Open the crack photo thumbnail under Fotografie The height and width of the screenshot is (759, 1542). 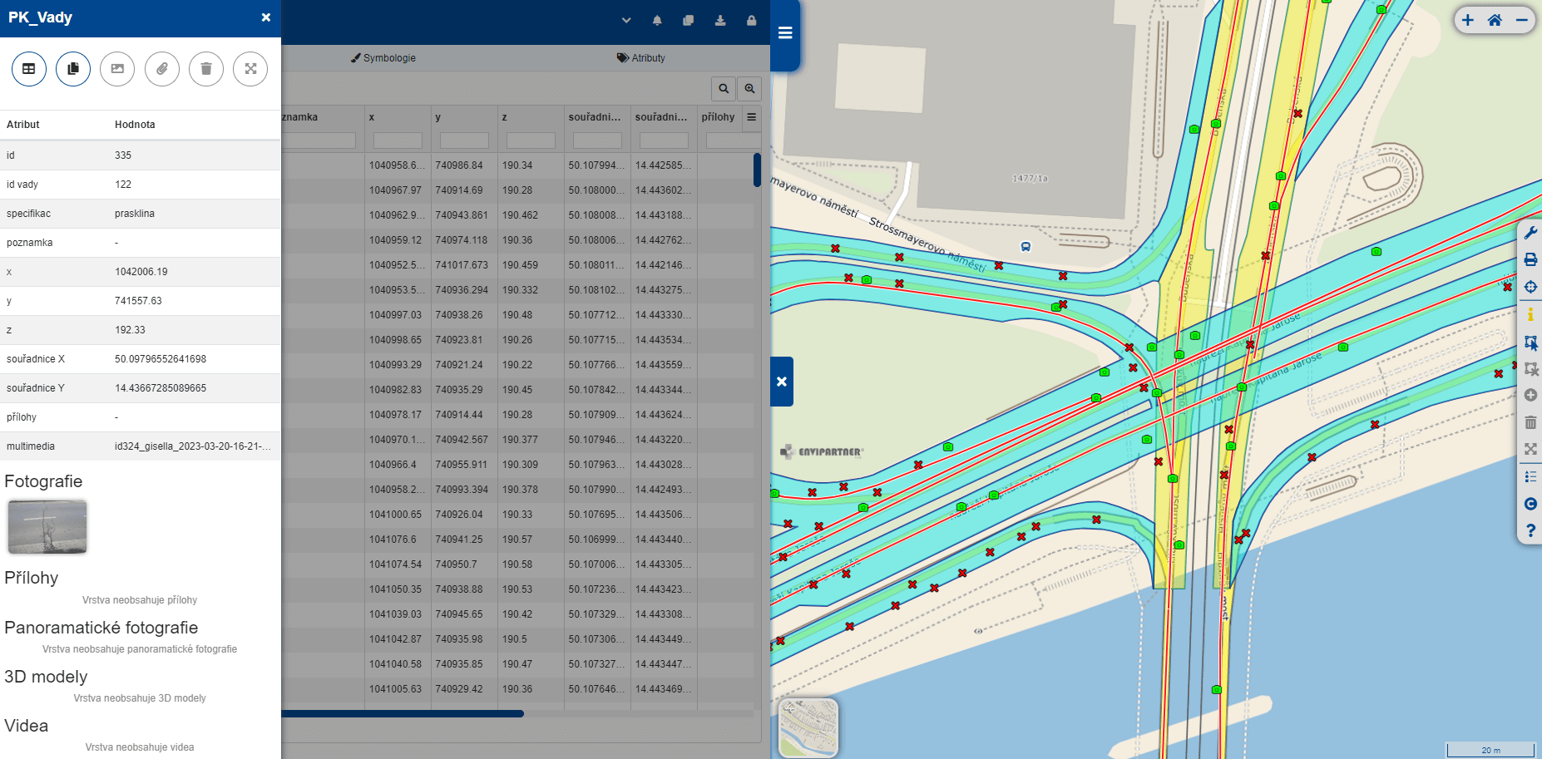pos(47,526)
